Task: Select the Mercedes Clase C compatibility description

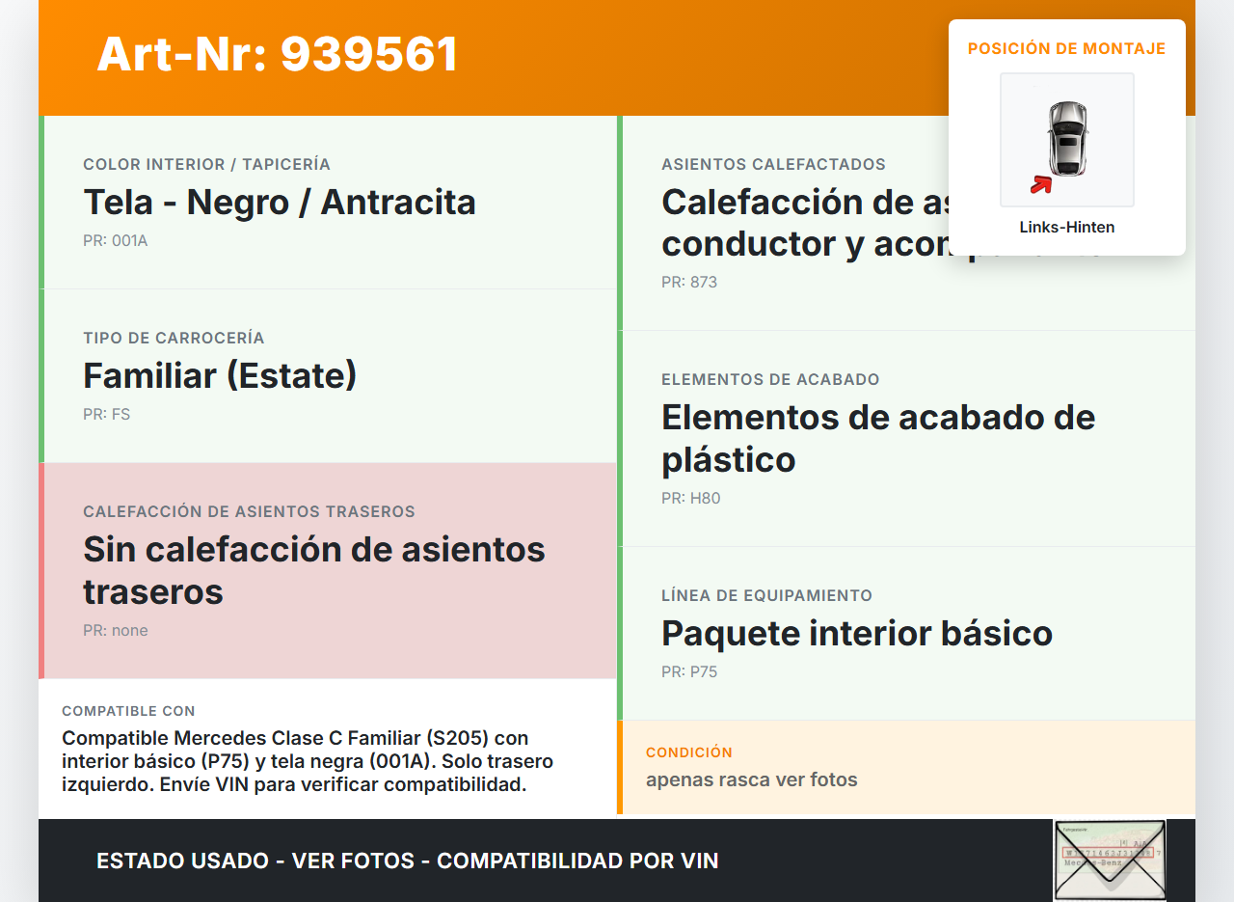Action: (308, 761)
